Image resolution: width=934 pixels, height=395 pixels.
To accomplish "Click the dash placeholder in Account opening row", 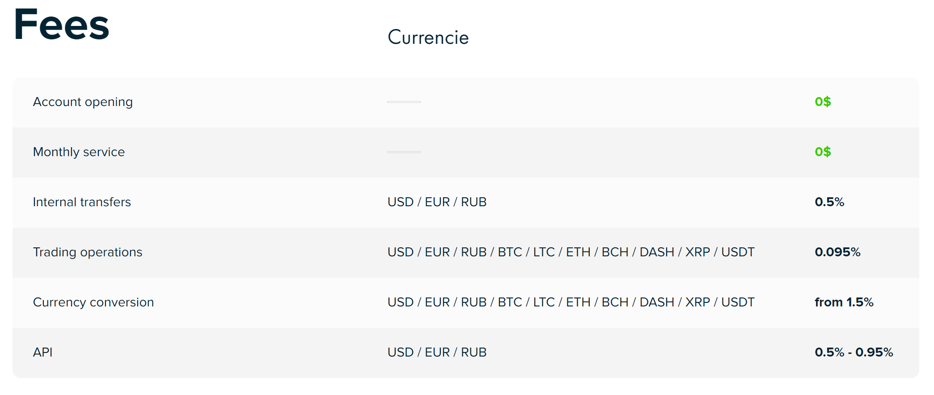I will coord(404,102).
